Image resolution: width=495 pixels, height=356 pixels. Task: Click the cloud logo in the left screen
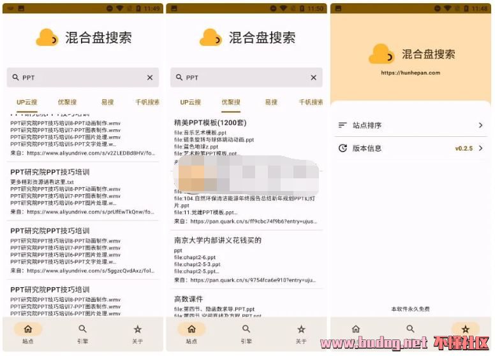point(47,38)
